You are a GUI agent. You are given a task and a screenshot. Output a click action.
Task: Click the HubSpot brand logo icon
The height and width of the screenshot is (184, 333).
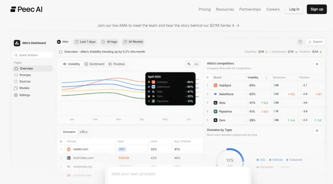pos(215,85)
